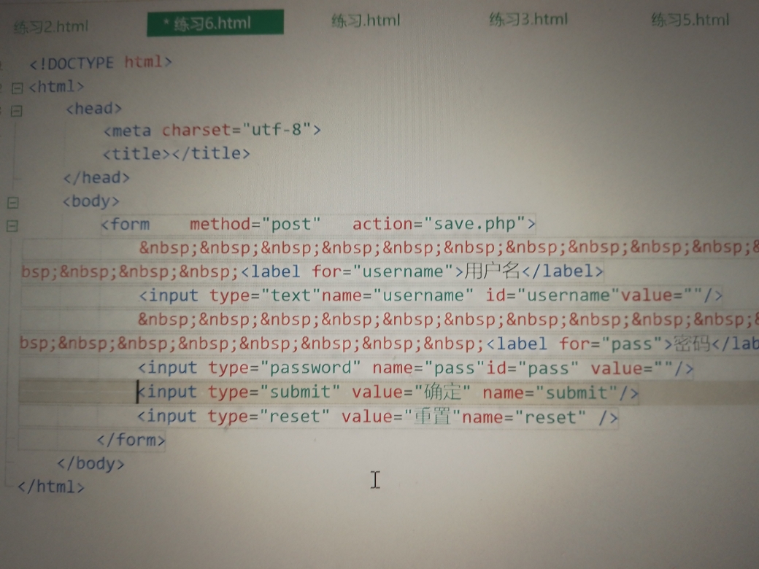Click the value="重置" attribute

point(401,416)
